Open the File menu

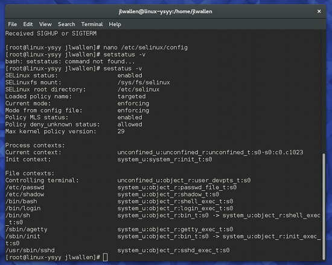pyautogui.click(x=13, y=24)
